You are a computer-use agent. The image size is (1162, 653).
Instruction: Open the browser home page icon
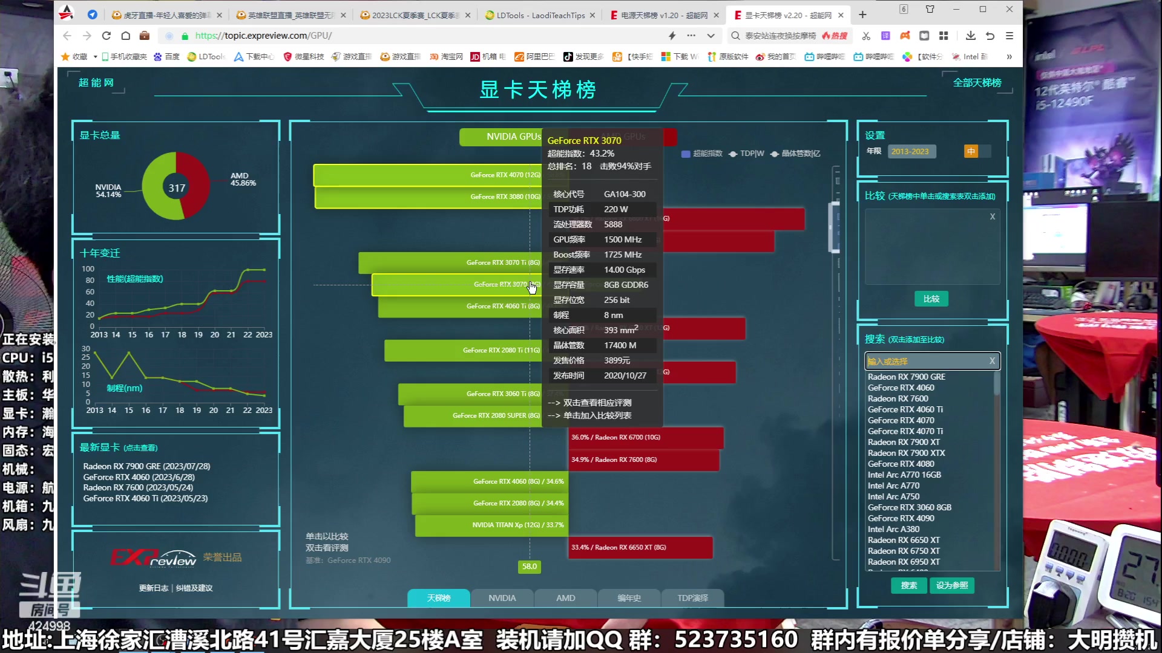(126, 36)
